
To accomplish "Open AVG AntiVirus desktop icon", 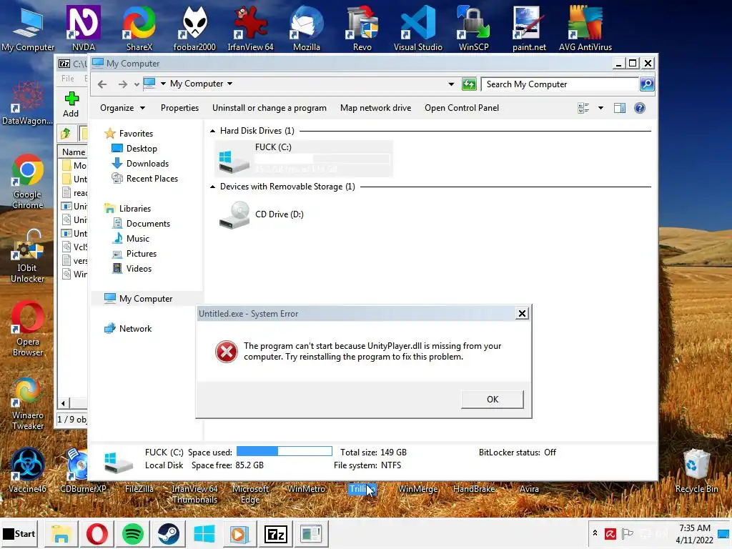I will point(585,28).
